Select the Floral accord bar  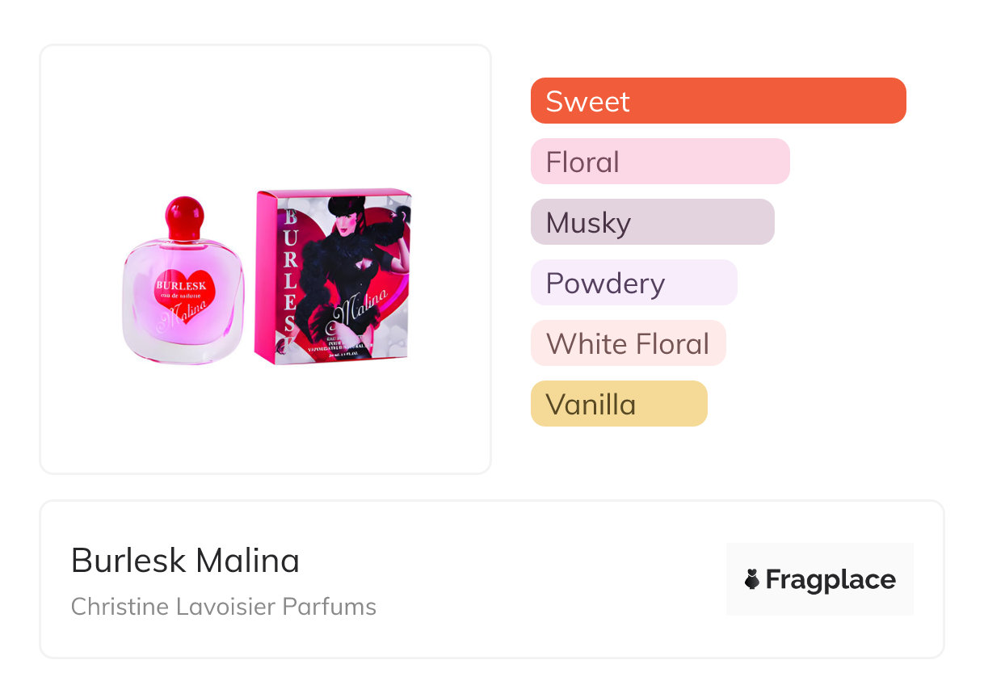(660, 162)
